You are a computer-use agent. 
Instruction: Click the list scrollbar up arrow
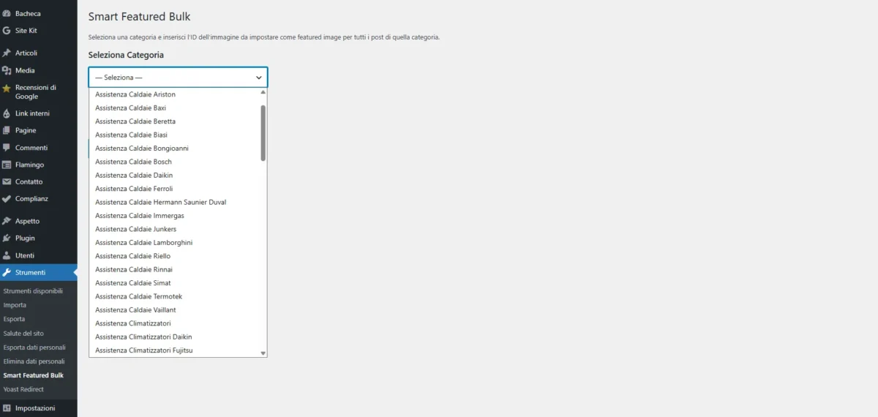click(263, 92)
